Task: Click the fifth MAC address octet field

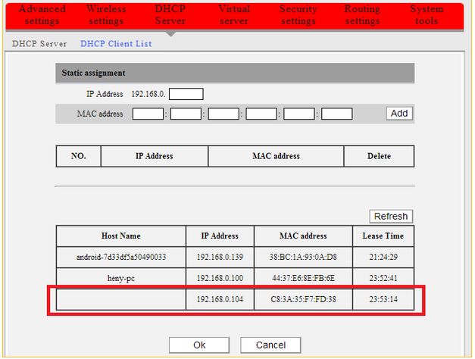Action: 299,114
